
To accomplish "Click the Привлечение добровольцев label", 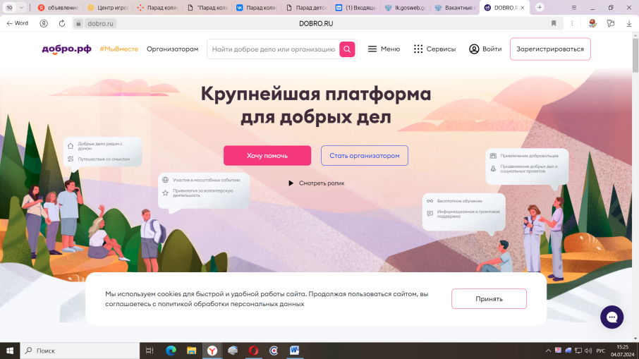I will click(529, 156).
